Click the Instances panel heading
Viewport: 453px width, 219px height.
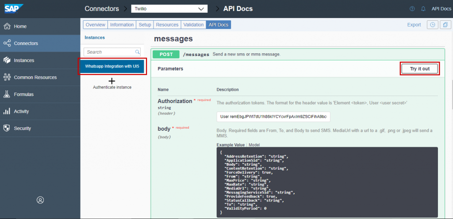95,37
